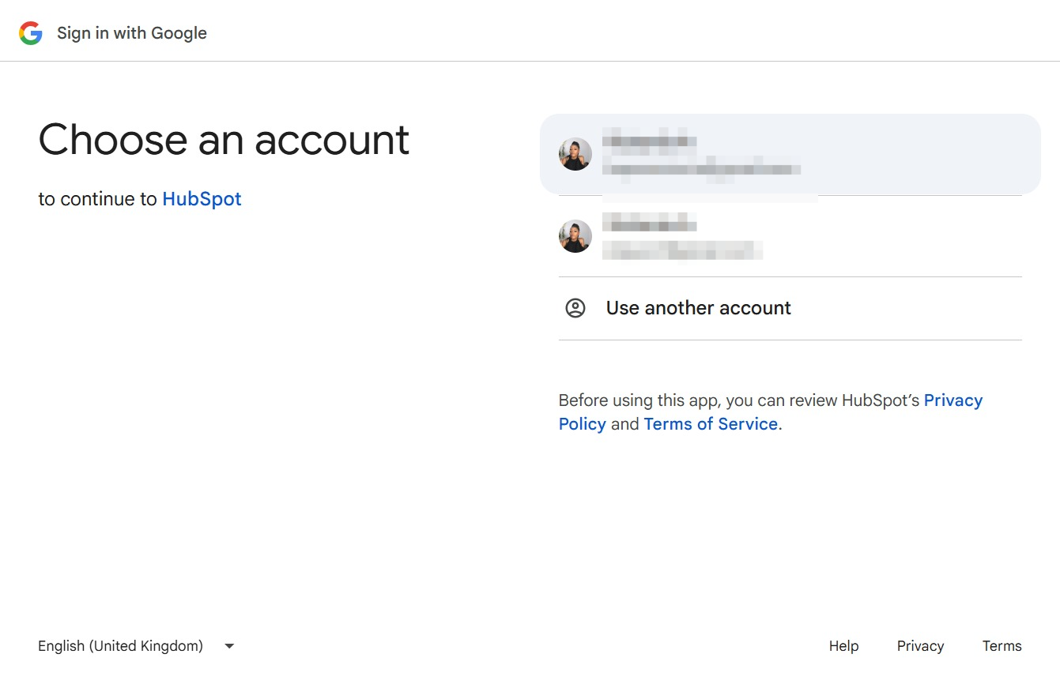Click the Terms footer link
Image resolution: width=1060 pixels, height=684 pixels.
click(x=1002, y=646)
